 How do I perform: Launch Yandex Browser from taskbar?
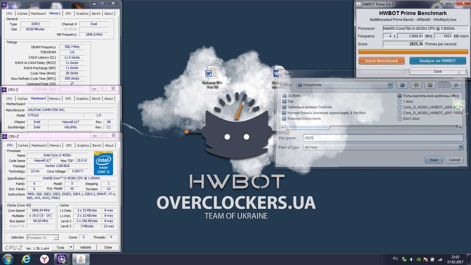tap(44, 259)
